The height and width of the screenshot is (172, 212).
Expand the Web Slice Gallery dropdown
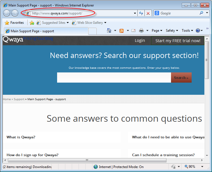[105, 23]
